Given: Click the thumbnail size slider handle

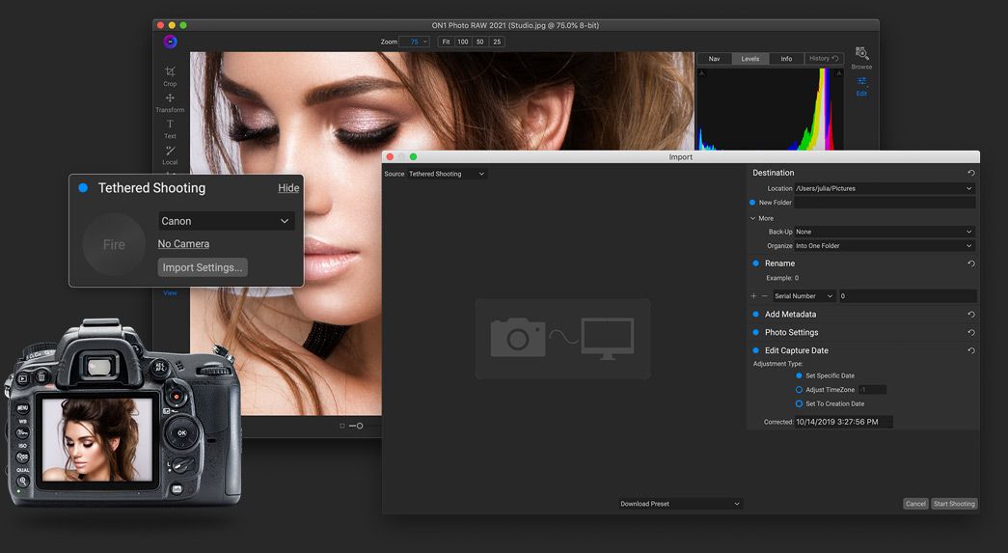Looking at the screenshot, I should pos(360,426).
